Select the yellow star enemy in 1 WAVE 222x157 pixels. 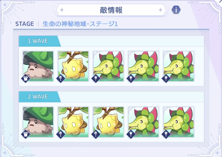click(x=73, y=66)
